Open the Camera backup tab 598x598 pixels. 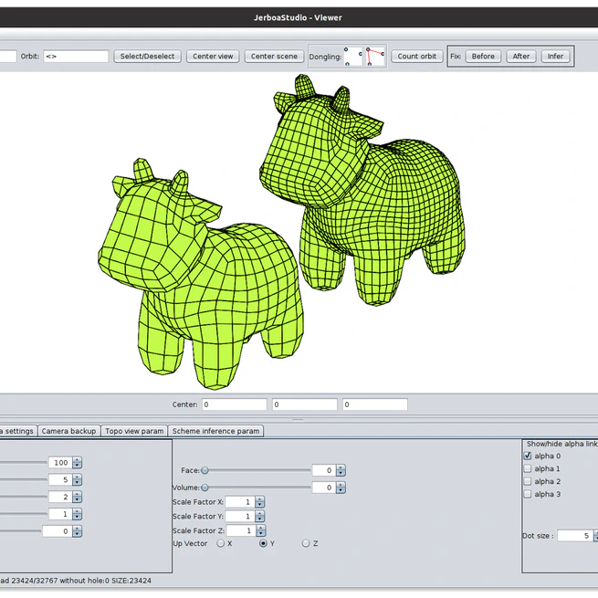69,431
